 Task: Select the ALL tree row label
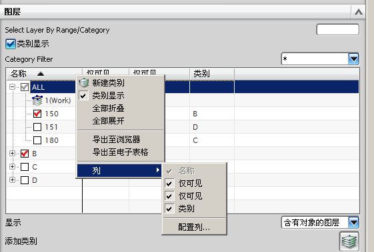click(x=39, y=87)
